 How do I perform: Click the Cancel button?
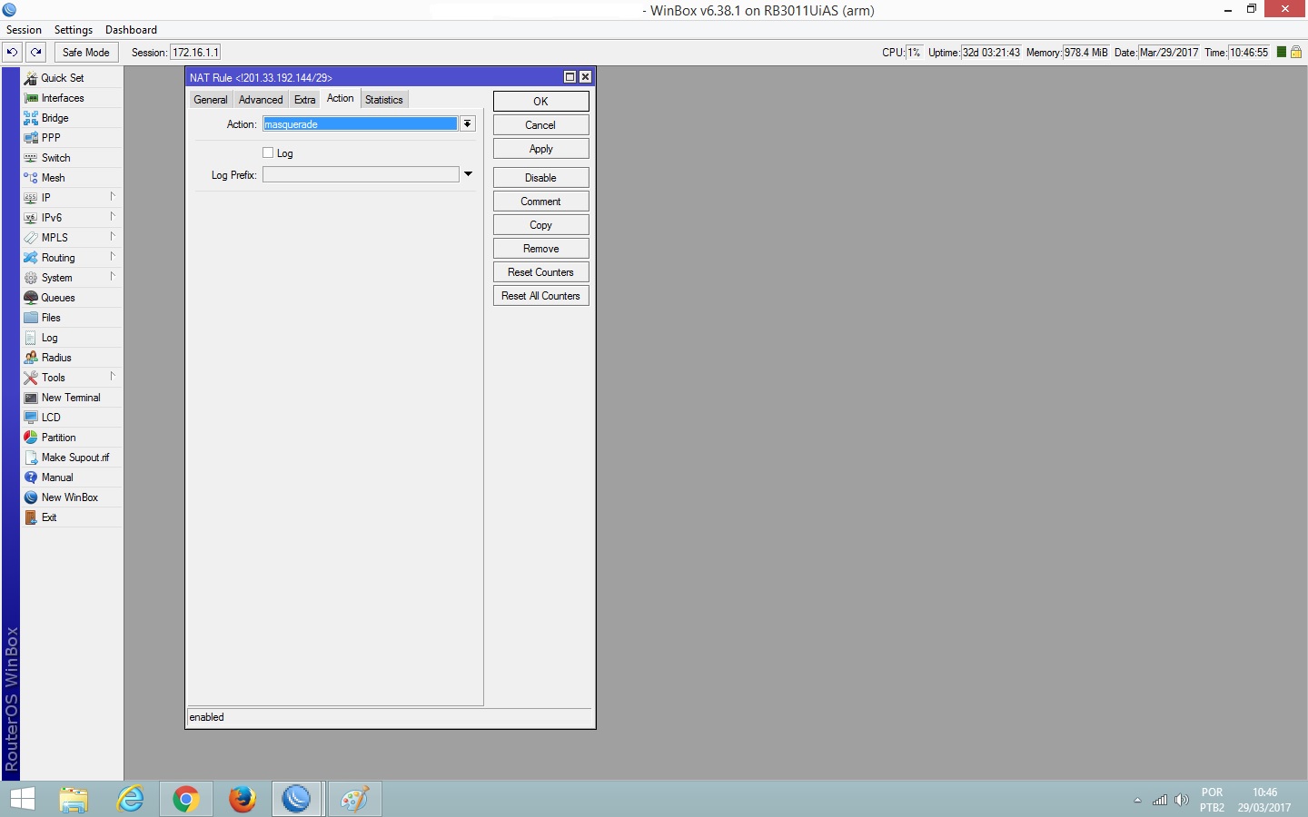pos(540,125)
